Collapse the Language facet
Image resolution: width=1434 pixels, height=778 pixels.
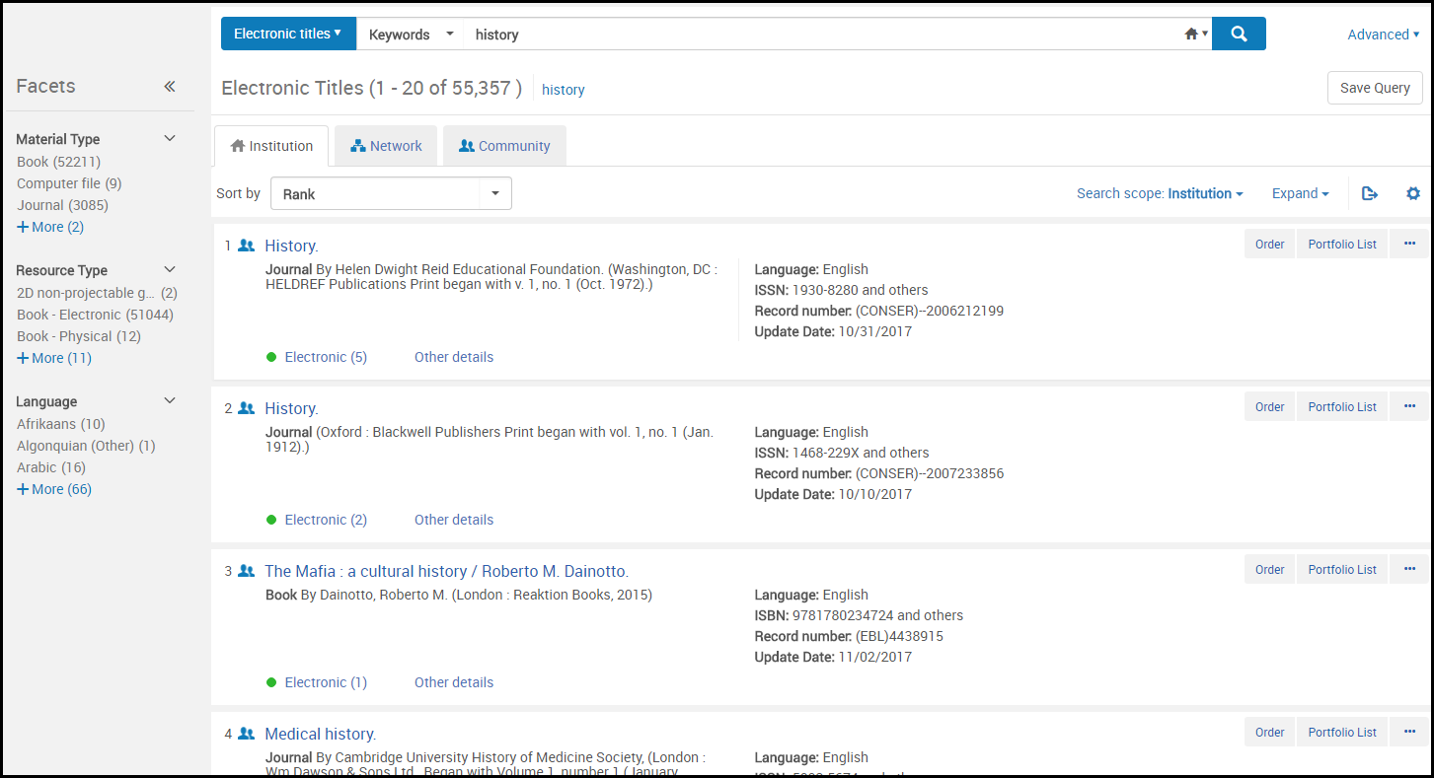tap(170, 401)
